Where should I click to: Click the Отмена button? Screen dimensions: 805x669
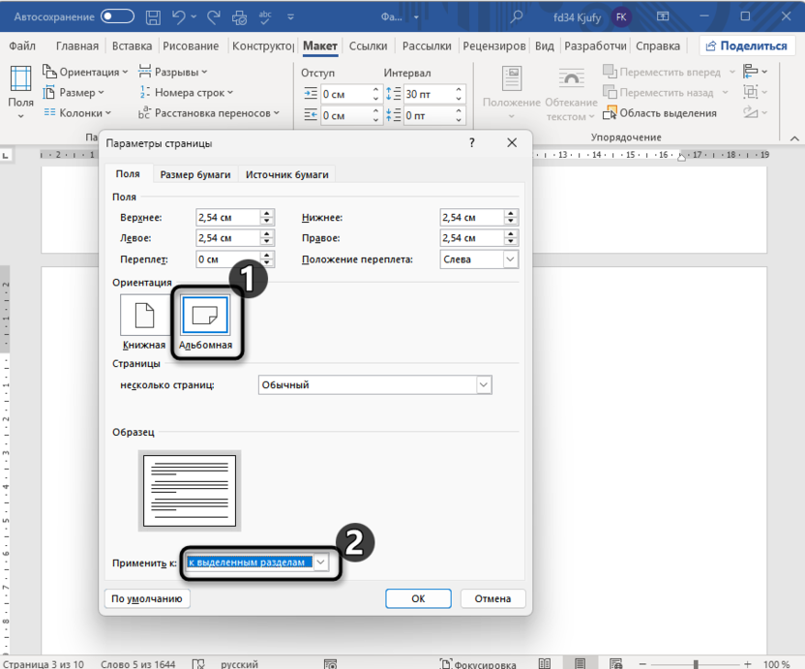point(492,598)
